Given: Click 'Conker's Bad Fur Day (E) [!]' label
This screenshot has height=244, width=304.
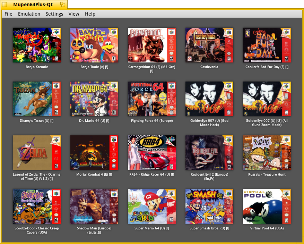Looking at the screenshot, I should pyautogui.click(x=267, y=67).
